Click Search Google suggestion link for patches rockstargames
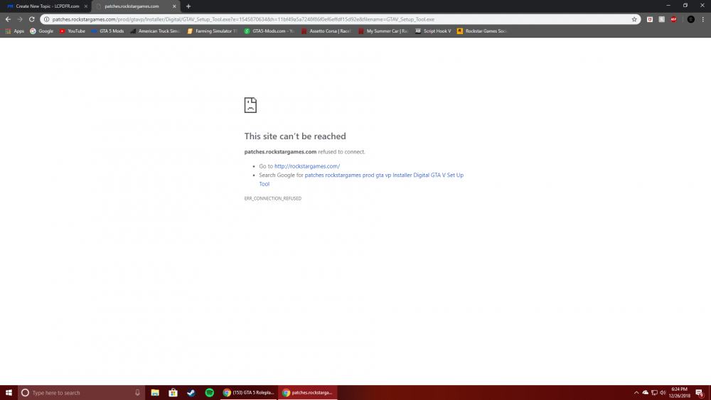 361,179
